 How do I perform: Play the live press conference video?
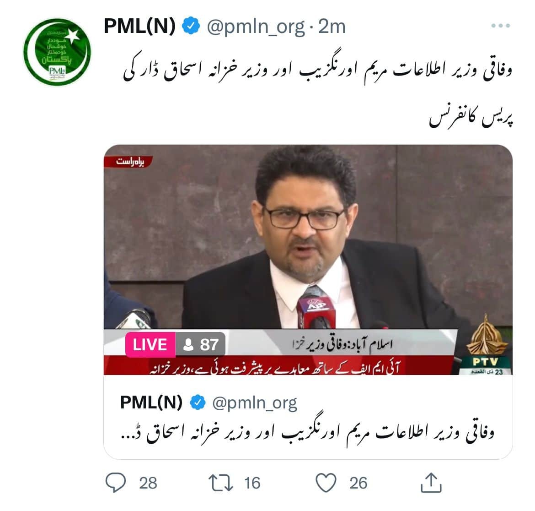tap(308, 260)
